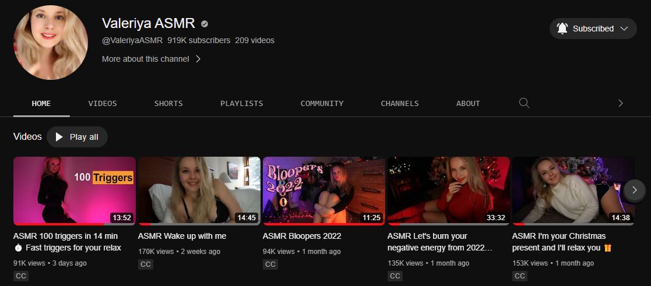This screenshot has height=286, width=651.
Task: Switch to the VIDEOS tab
Action: [103, 103]
